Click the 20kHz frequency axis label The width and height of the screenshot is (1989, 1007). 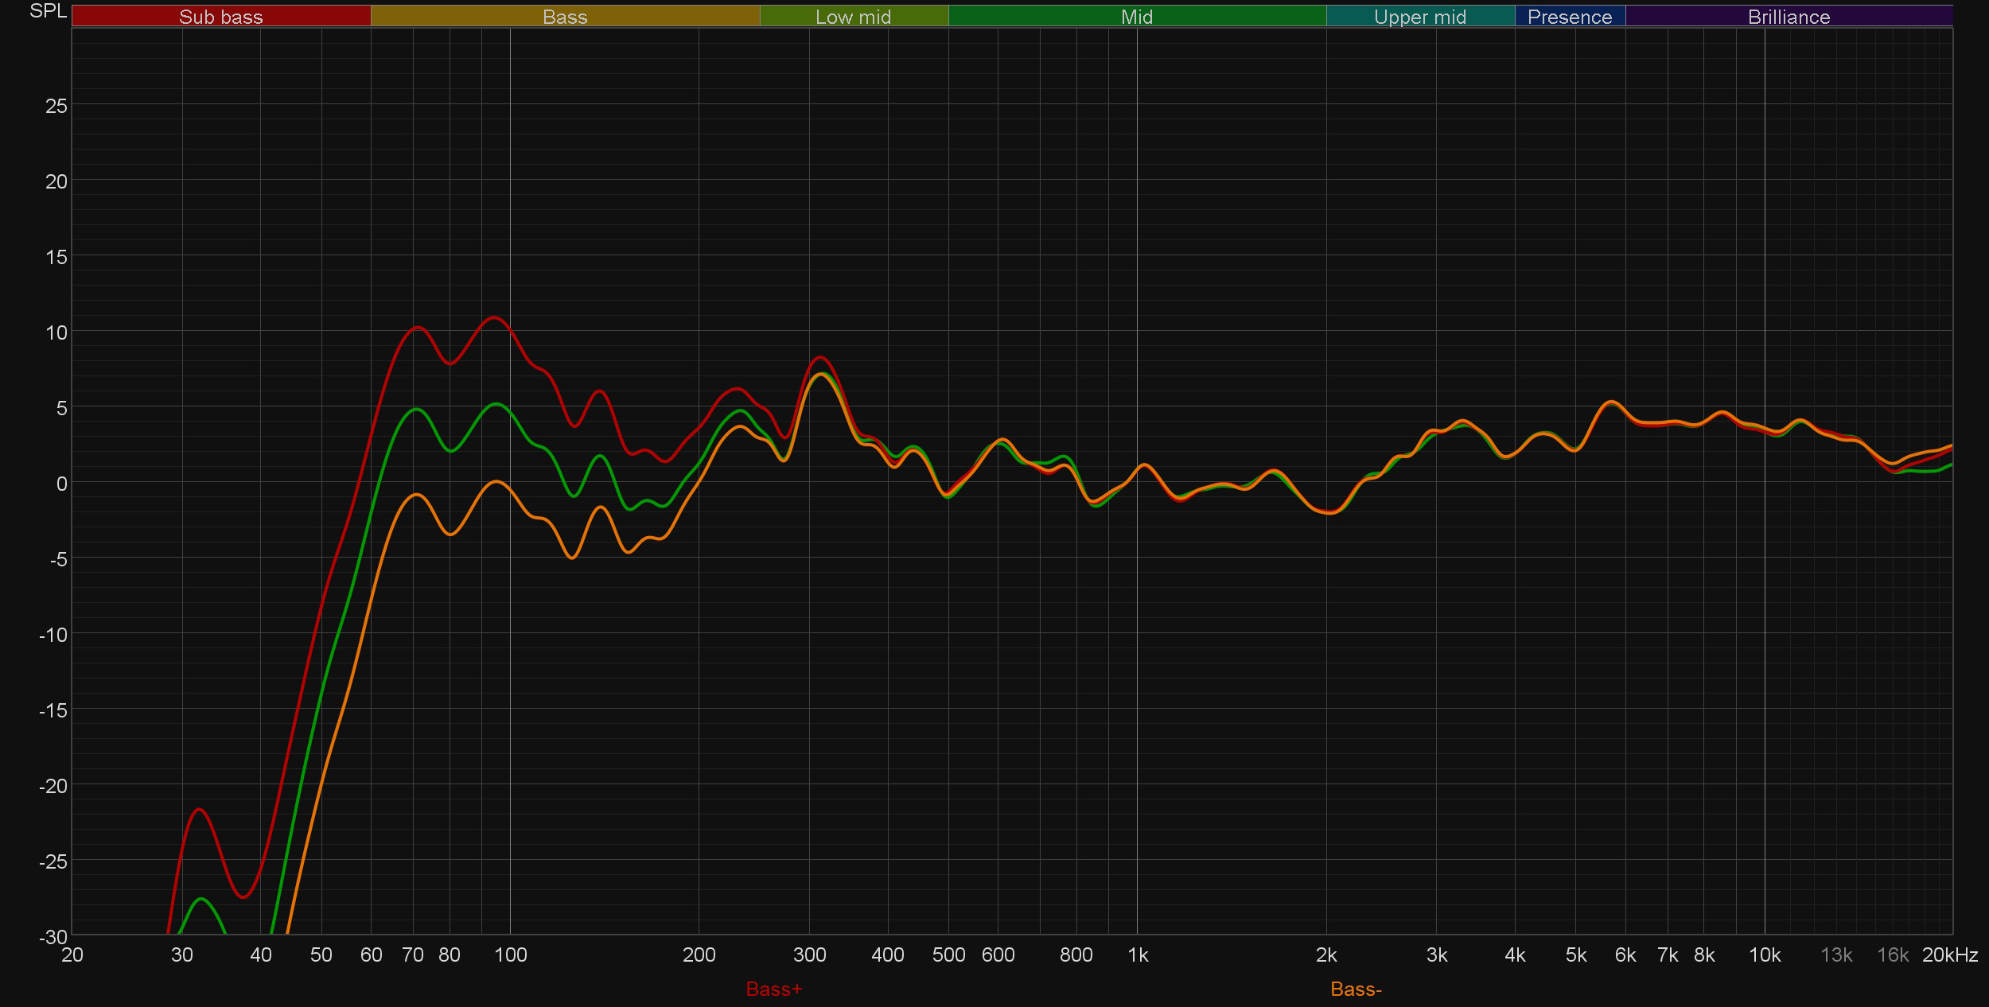[x=1949, y=955]
